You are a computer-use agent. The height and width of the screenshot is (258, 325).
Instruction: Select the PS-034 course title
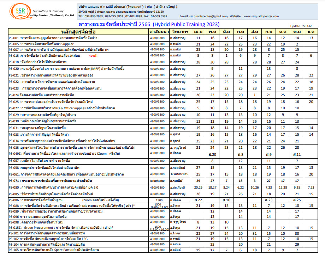coord(62,141)
